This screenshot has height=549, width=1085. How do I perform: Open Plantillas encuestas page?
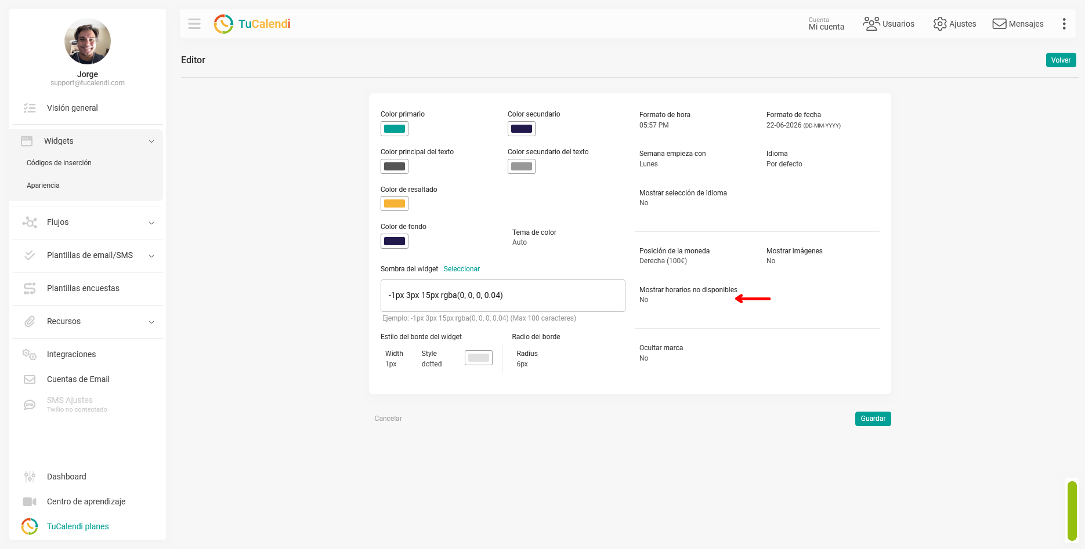pos(83,288)
